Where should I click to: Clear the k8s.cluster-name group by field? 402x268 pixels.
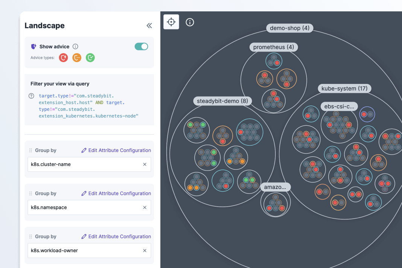click(145, 164)
